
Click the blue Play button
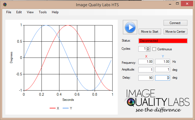tap(130, 27)
